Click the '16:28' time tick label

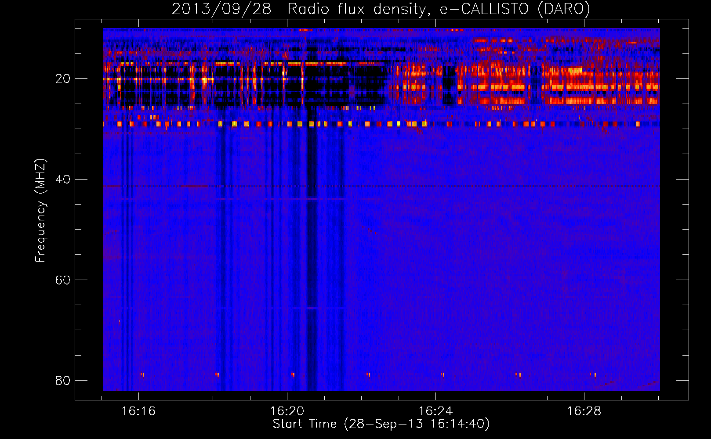584,411
